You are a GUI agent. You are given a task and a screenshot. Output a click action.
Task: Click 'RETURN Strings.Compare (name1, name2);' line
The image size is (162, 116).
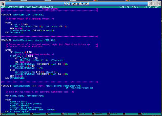pos(33,109)
